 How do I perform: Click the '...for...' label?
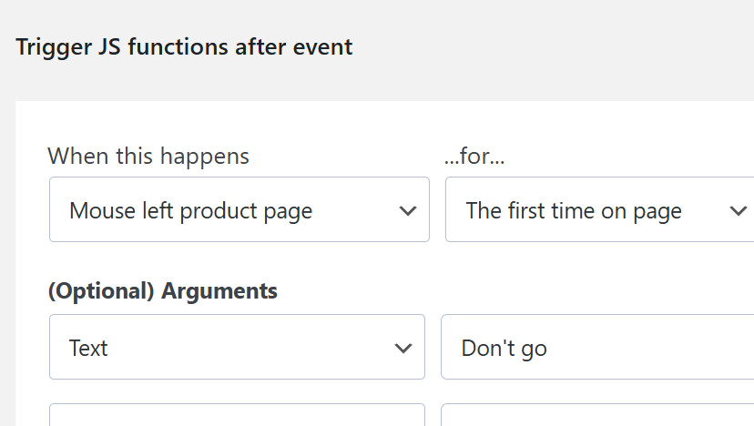(474, 156)
